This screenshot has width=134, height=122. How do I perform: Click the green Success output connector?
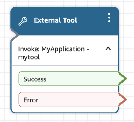point(123,79)
